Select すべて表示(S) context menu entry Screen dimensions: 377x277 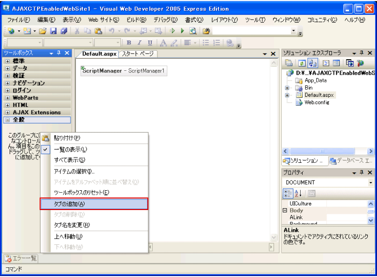(94, 160)
